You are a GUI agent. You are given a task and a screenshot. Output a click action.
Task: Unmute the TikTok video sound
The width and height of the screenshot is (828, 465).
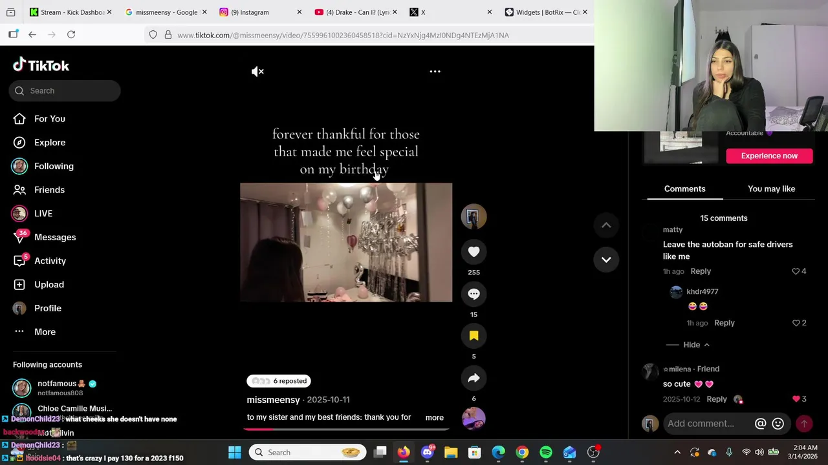(x=257, y=72)
